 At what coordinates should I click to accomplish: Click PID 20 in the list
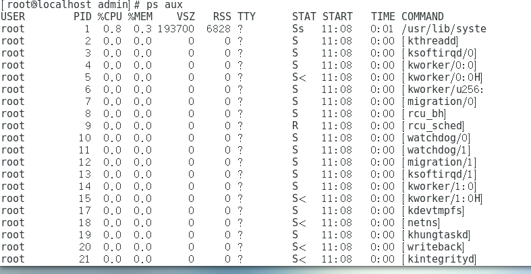85,247
